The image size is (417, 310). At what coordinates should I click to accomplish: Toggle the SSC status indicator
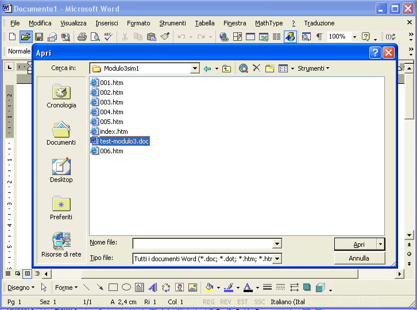coord(259,302)
